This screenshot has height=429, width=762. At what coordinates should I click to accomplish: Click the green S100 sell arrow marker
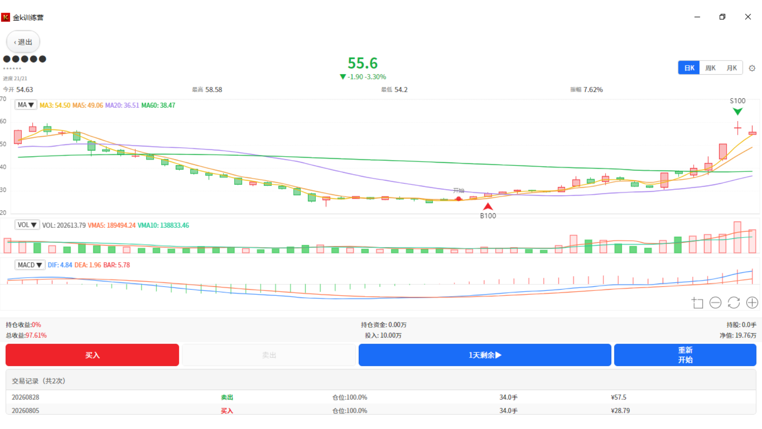tap(737, 112)
